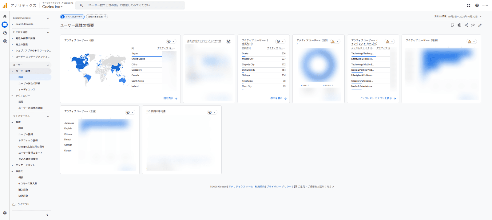Click warning icon on インタレスト カテゴリ card
The image size is (492, 220).
pos(387,41)
